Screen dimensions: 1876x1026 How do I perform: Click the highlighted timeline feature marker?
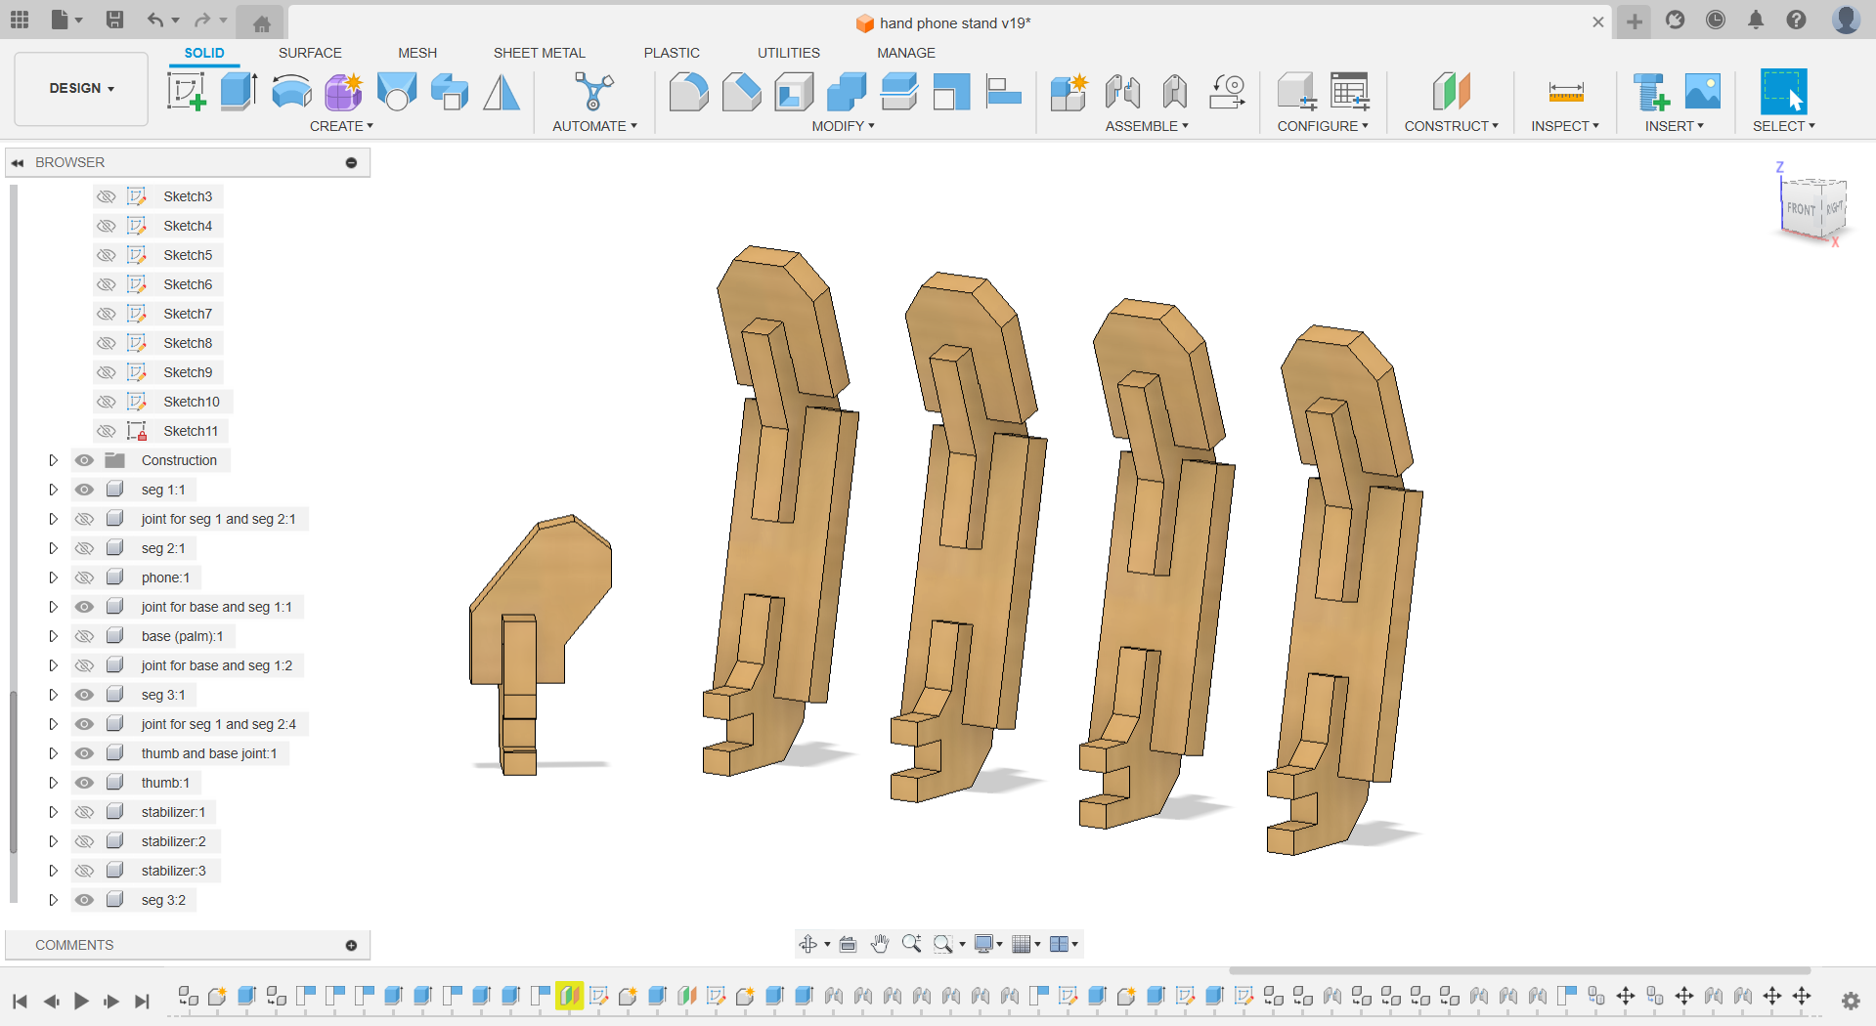click(x=570, y=996)
